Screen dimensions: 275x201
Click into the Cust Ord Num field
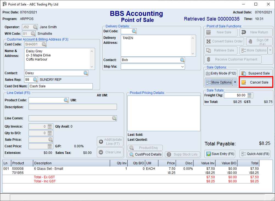point(60,86)
